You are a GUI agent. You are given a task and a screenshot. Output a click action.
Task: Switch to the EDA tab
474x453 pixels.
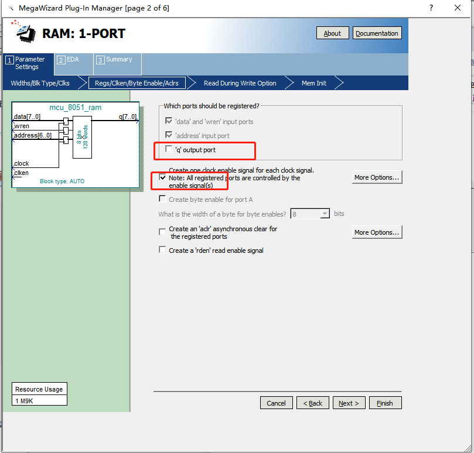tap(73, 63)
